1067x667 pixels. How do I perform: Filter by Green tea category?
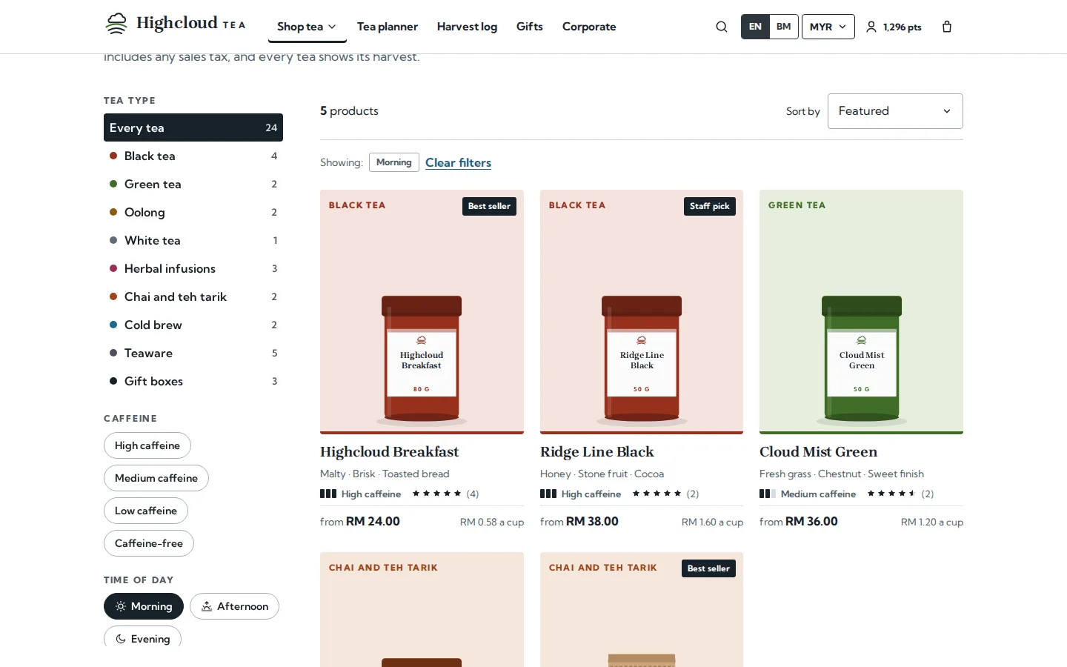click(x=193, y=184)
